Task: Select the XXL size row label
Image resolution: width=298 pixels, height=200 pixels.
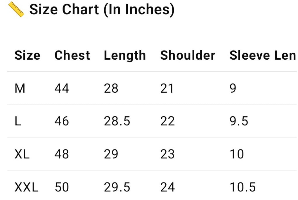Action: (26, 187)
